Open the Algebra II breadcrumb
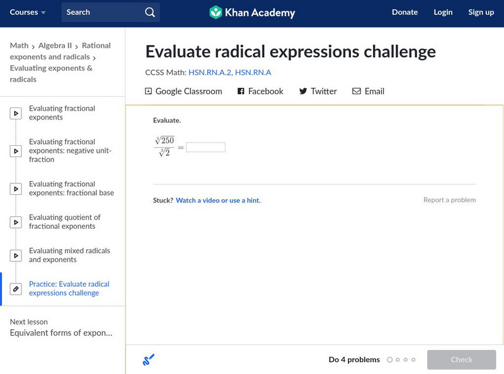Image resolution: width=504 pixels, height=374 pixels. 55,45
